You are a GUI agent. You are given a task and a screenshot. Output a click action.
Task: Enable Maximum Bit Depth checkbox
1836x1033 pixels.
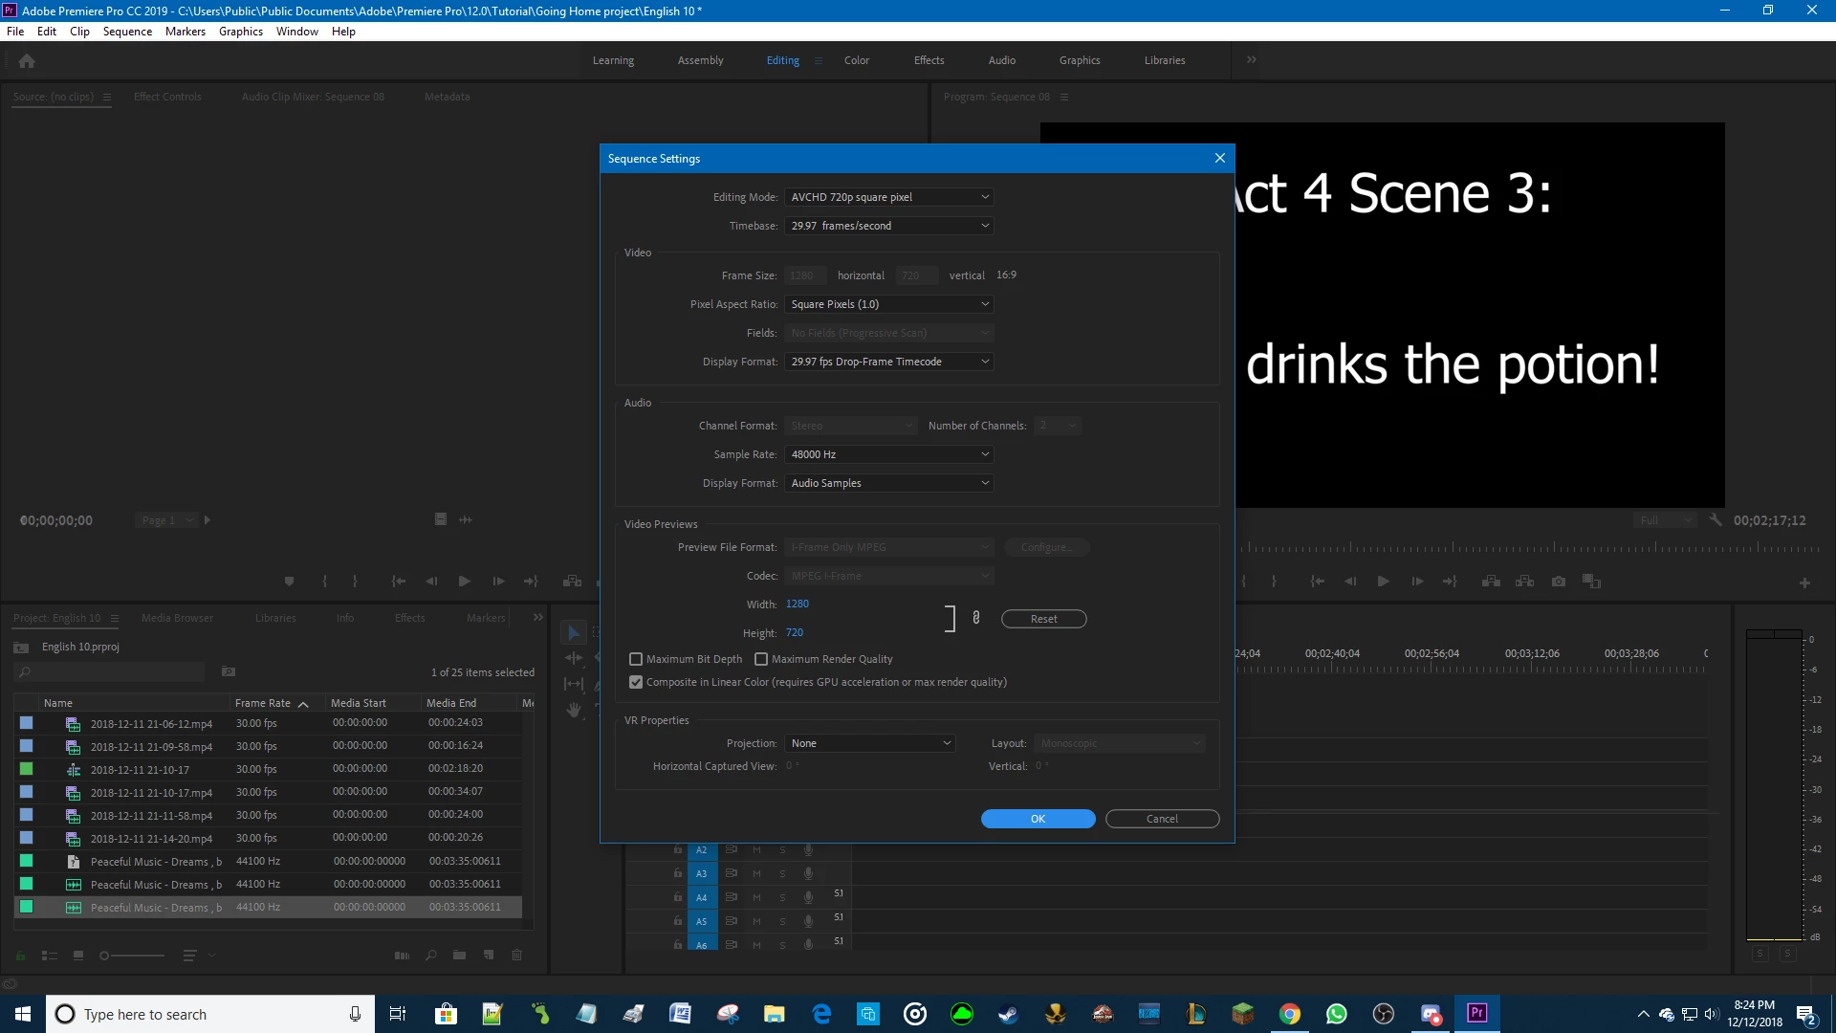coord(636,659)
